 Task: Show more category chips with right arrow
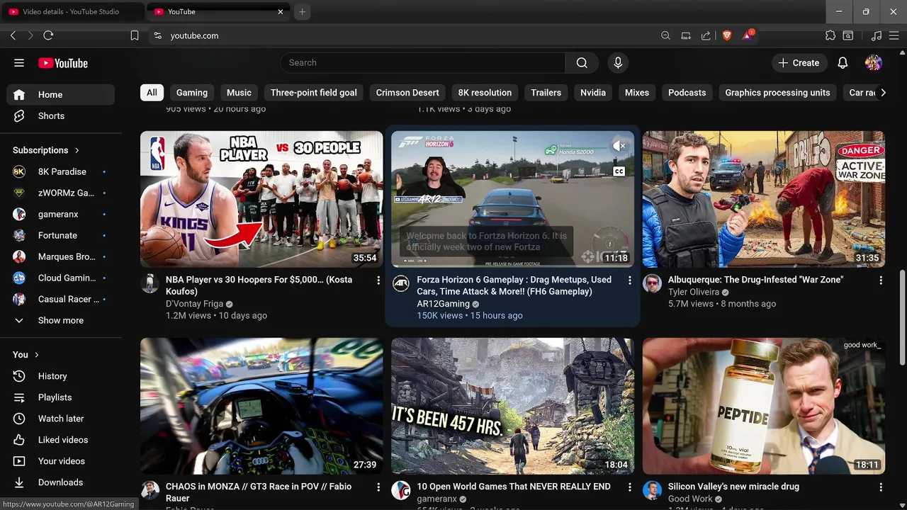pos(883,93)
